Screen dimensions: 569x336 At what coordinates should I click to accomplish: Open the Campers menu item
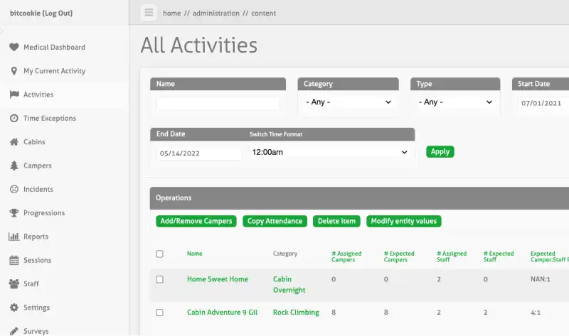[38, 166]
